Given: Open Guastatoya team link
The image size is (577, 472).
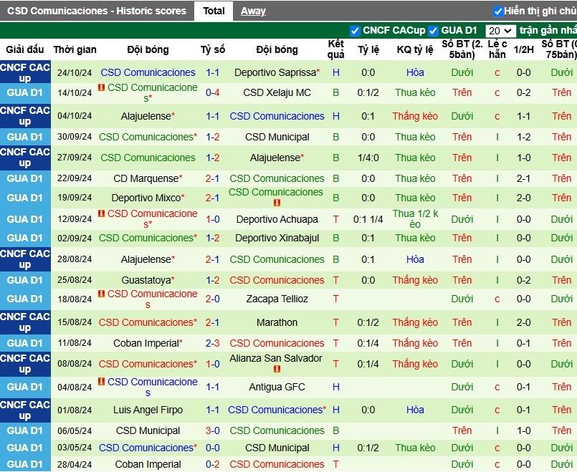Looking at the screenshot, I should 146,280.
